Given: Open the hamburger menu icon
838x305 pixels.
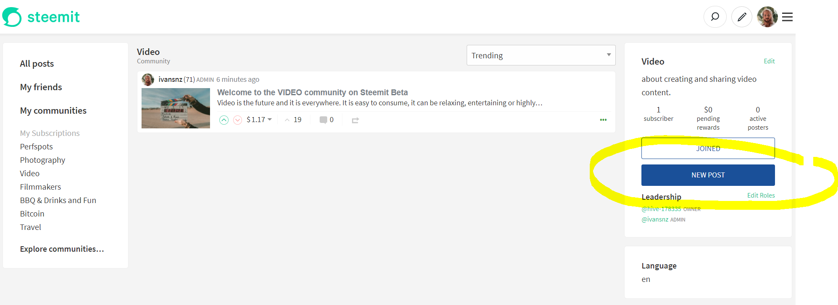Looking at the screenshot, I should click(x=788, y=17).
